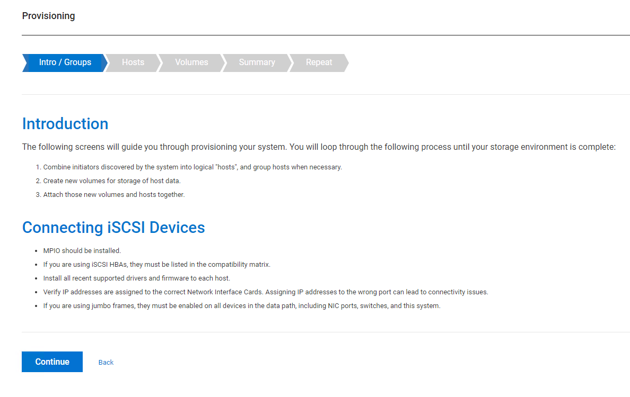Click the step about combining initiators into hosts
The height and width of the screenshot is (397, 630).
pyautogui.click(x=192, y=167)
